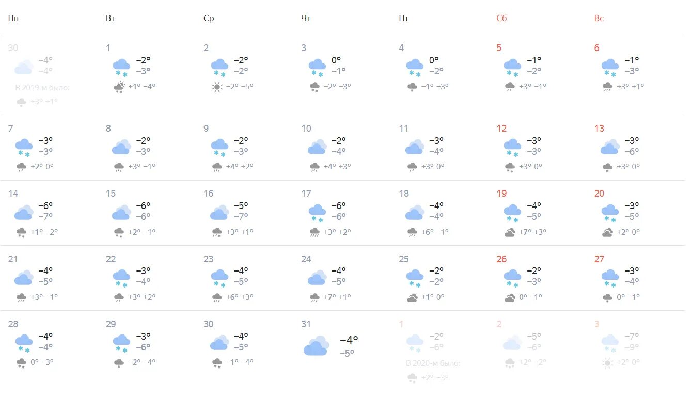Click the cloudy icon on day 8
The image size is (692, 399).
[121, 147]
